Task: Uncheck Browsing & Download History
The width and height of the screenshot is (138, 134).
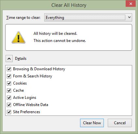Action: (9, 69)
